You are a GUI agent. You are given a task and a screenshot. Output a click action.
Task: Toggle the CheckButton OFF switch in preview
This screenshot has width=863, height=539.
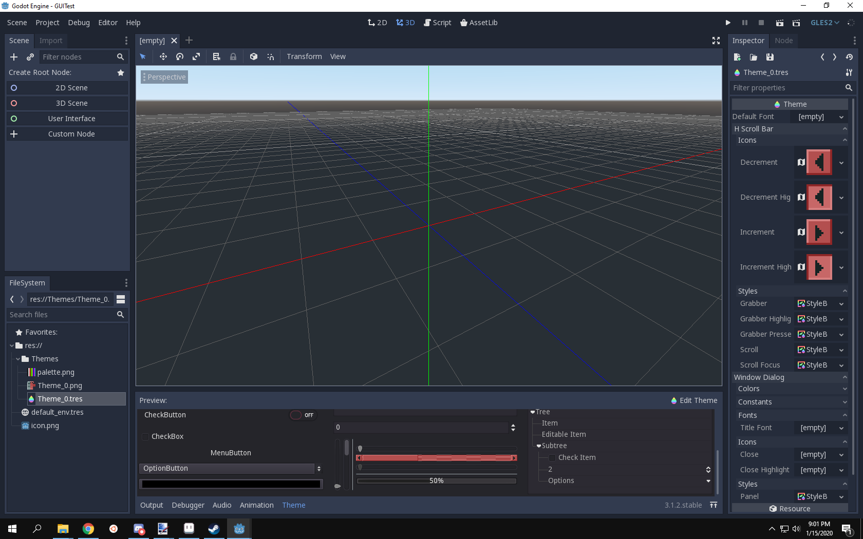[302, 415]
